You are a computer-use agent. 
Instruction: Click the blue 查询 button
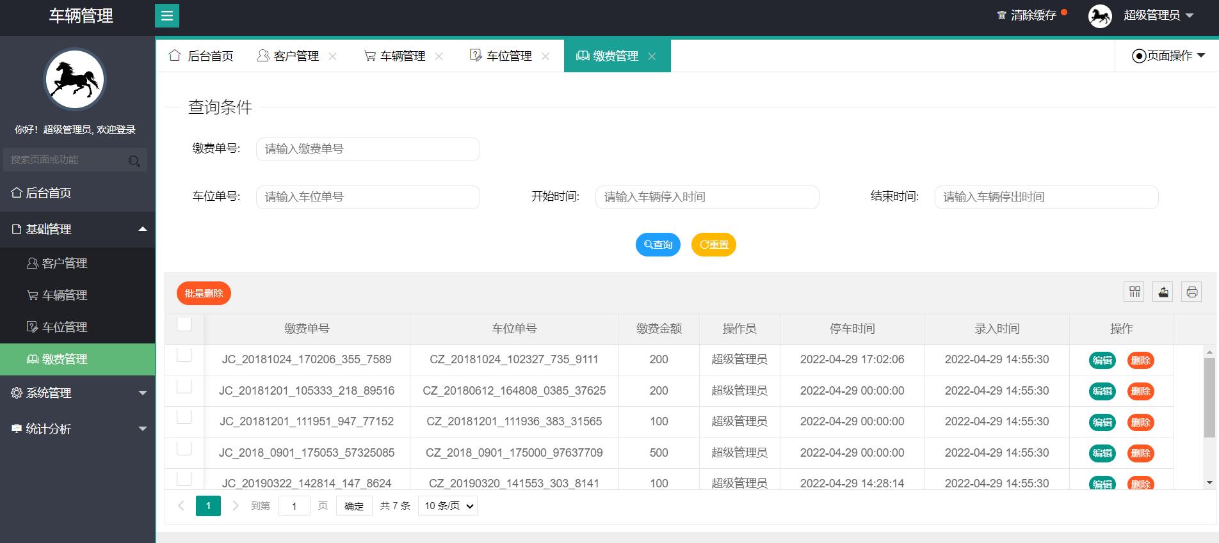click(x=658, y=244)
